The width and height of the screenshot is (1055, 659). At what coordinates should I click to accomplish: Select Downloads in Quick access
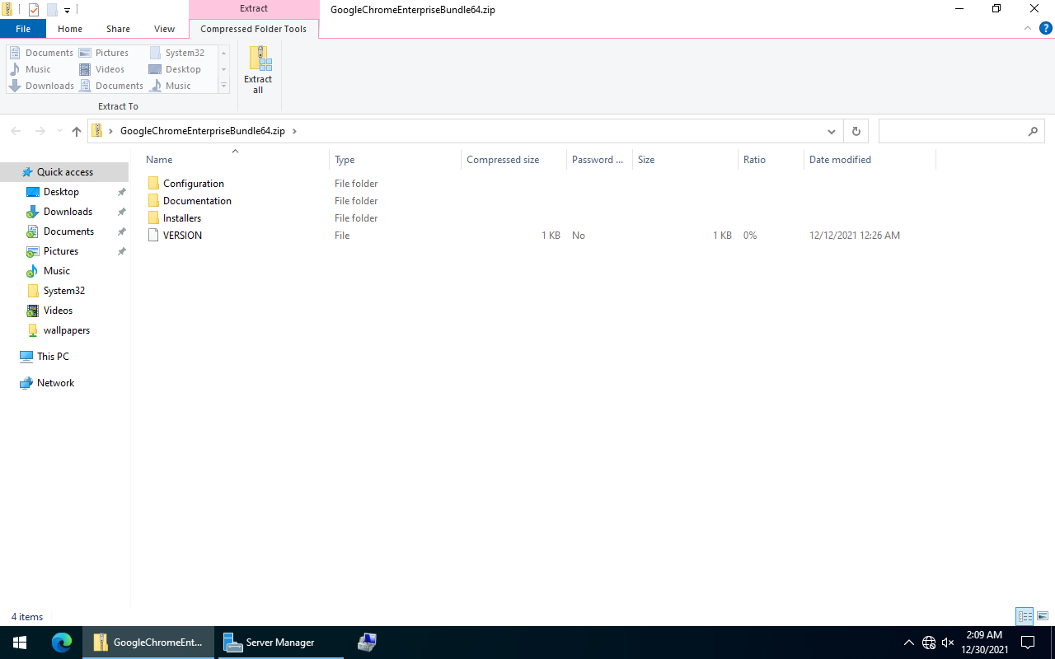(68, 212)
